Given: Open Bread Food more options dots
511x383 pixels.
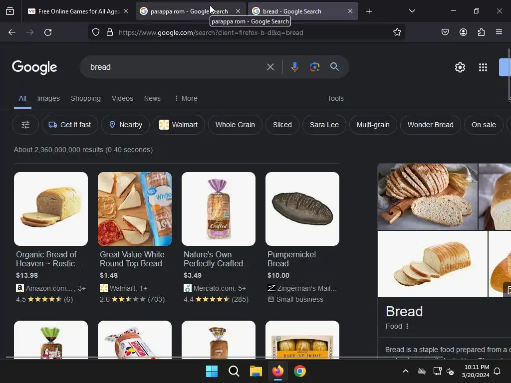Looking at the screenshot, I should 407,326.
